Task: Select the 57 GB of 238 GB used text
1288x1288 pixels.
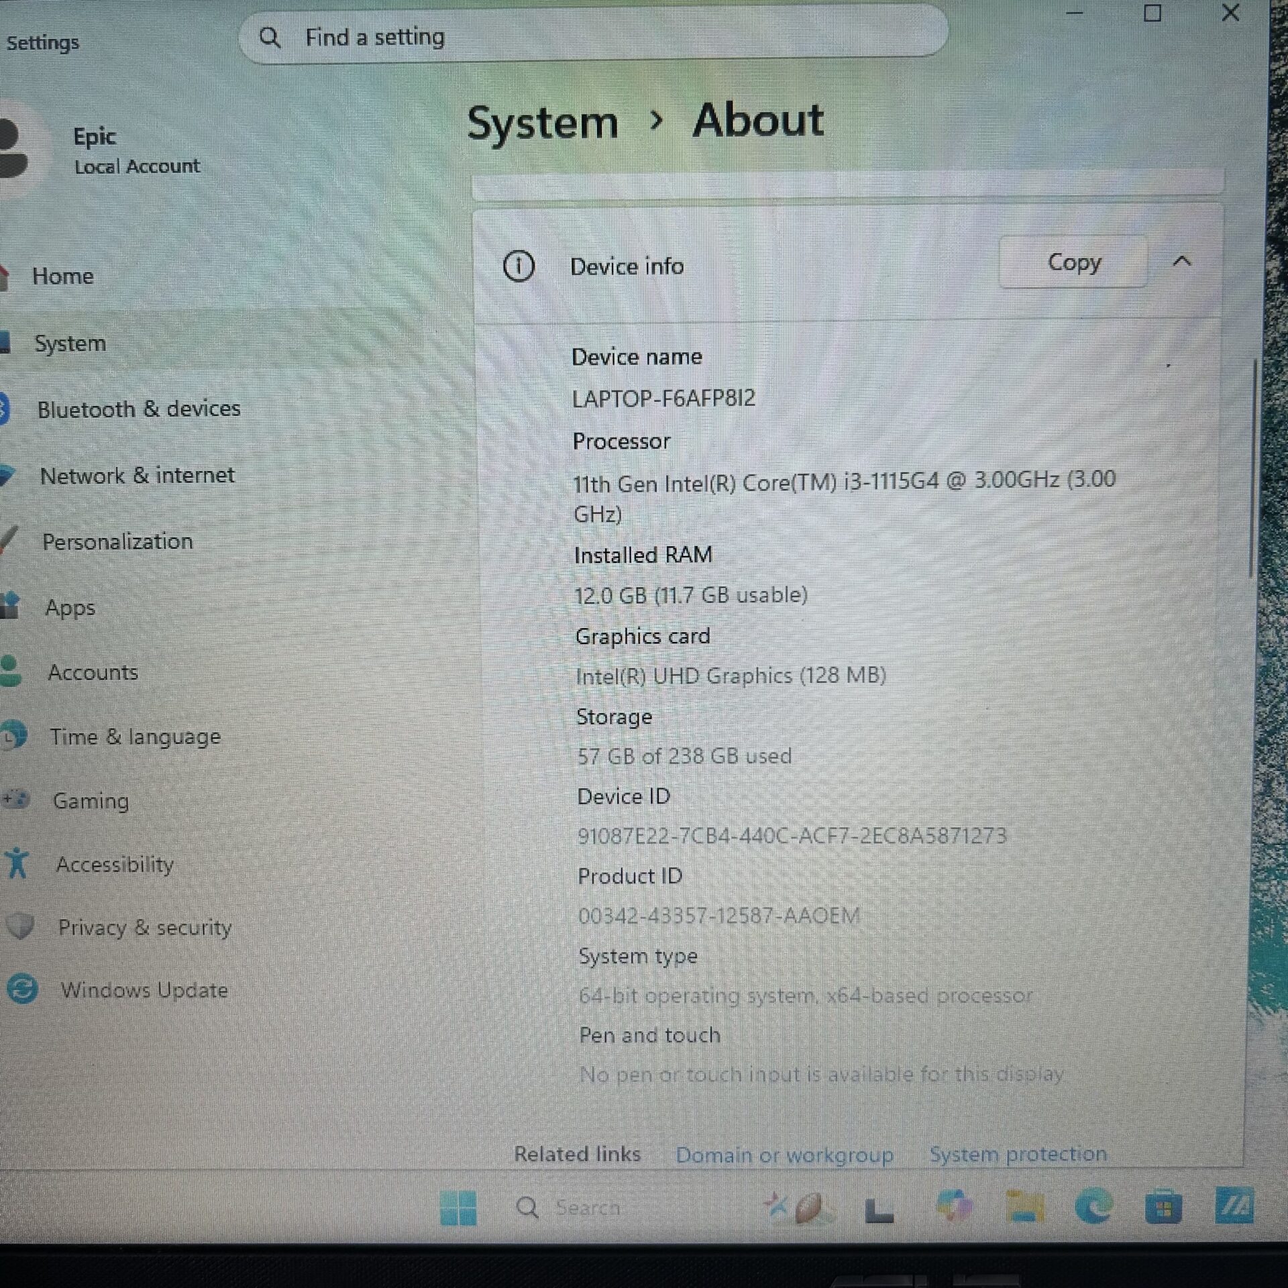Action: (x=684, y=756)
